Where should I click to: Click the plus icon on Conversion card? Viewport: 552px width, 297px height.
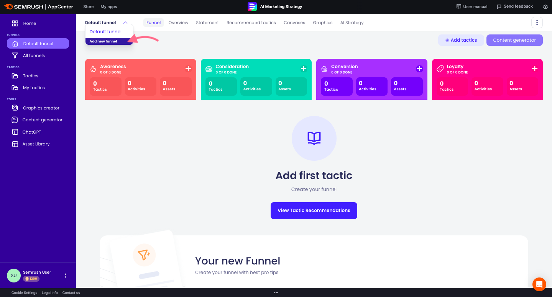click(x=419, y=69)
